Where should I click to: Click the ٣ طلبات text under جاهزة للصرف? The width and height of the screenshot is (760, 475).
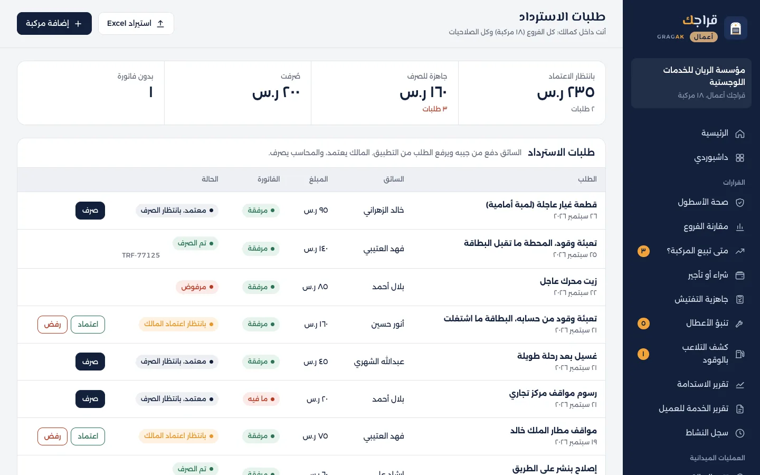tap(435, 109)
